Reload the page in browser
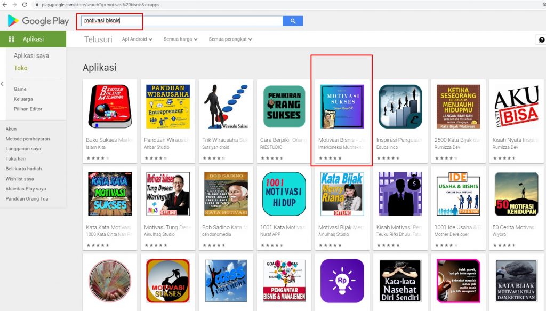Viewport: 546px width, 311px height. point(25,4)
